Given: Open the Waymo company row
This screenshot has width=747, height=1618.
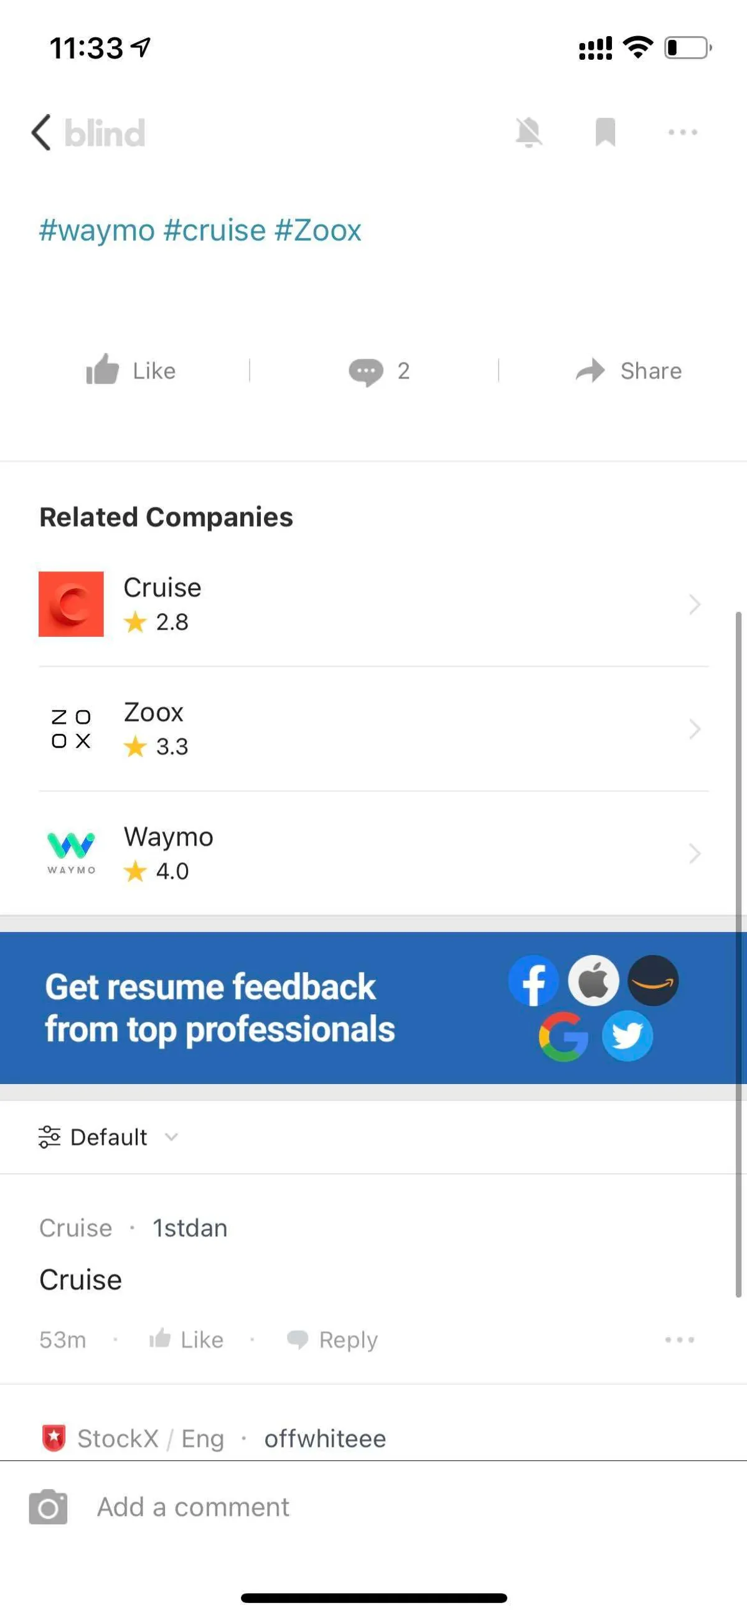Looking at the screenshot, I should coord(373,853).
